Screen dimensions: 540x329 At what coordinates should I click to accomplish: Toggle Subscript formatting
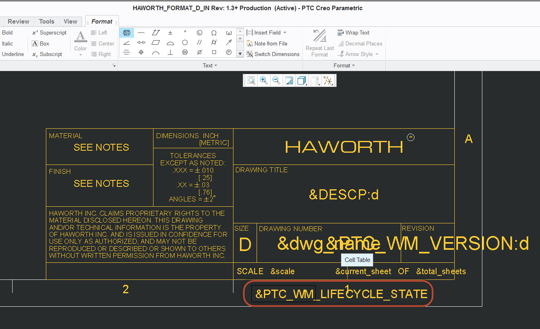47,54
